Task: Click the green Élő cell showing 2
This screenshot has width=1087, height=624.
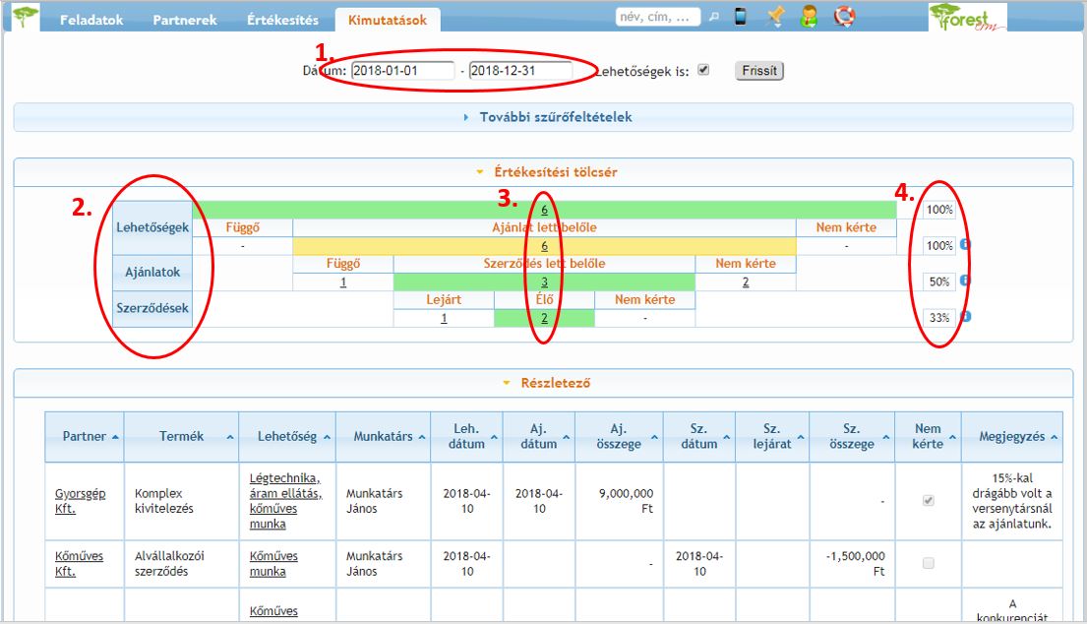Action: coord(544,318)
